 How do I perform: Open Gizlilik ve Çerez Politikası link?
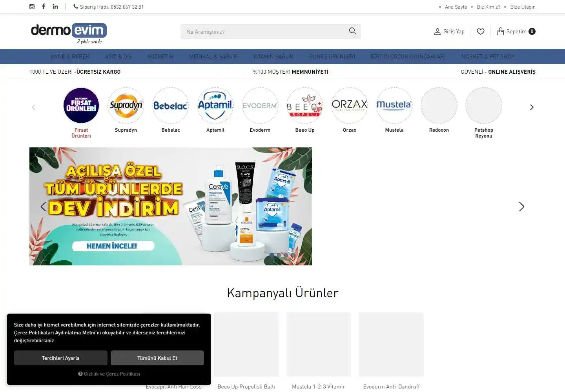109,374
